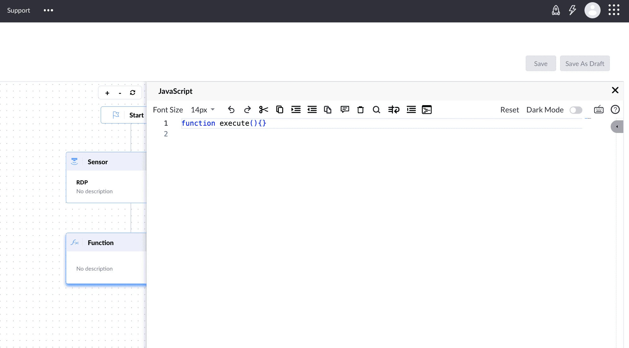Open find and replace icon

pyautogui.click(x=394, y=110)
